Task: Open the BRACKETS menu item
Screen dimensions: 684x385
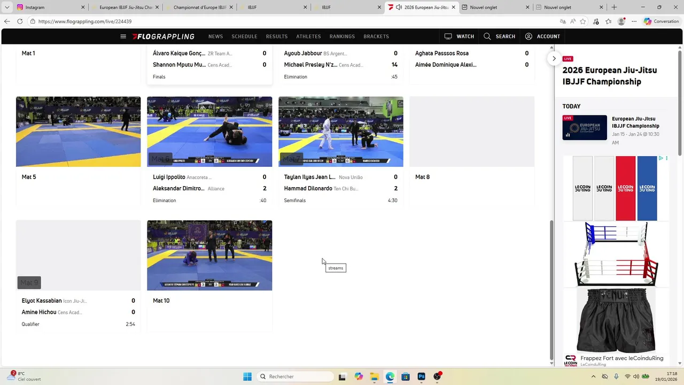Action: [376, 36]
